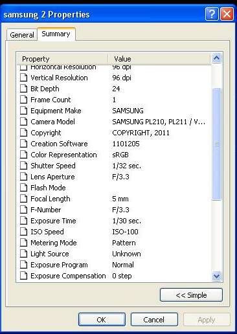Viewport: 237px width, 334px height.
Task: Click the 1/32 sec. value
Action: [126, 166]
